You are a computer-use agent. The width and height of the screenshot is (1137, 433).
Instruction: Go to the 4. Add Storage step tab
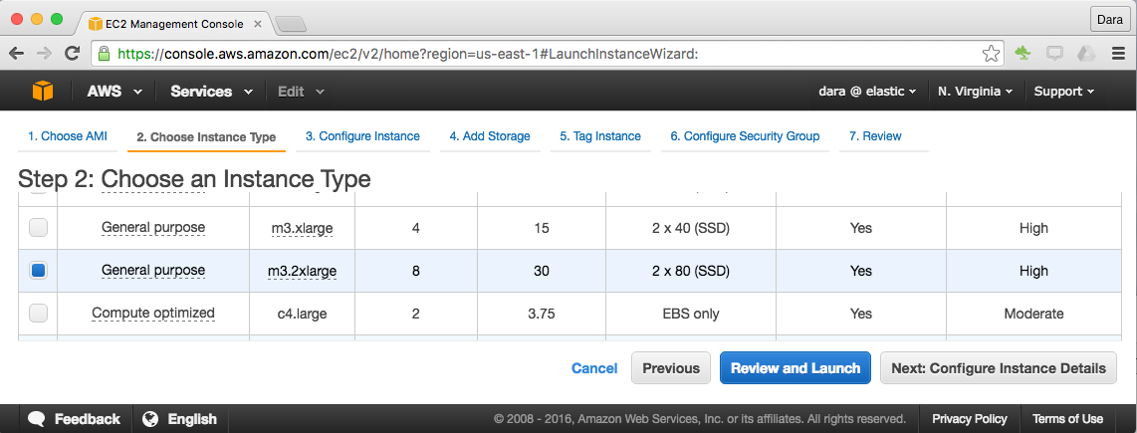(x=489, y=136)
